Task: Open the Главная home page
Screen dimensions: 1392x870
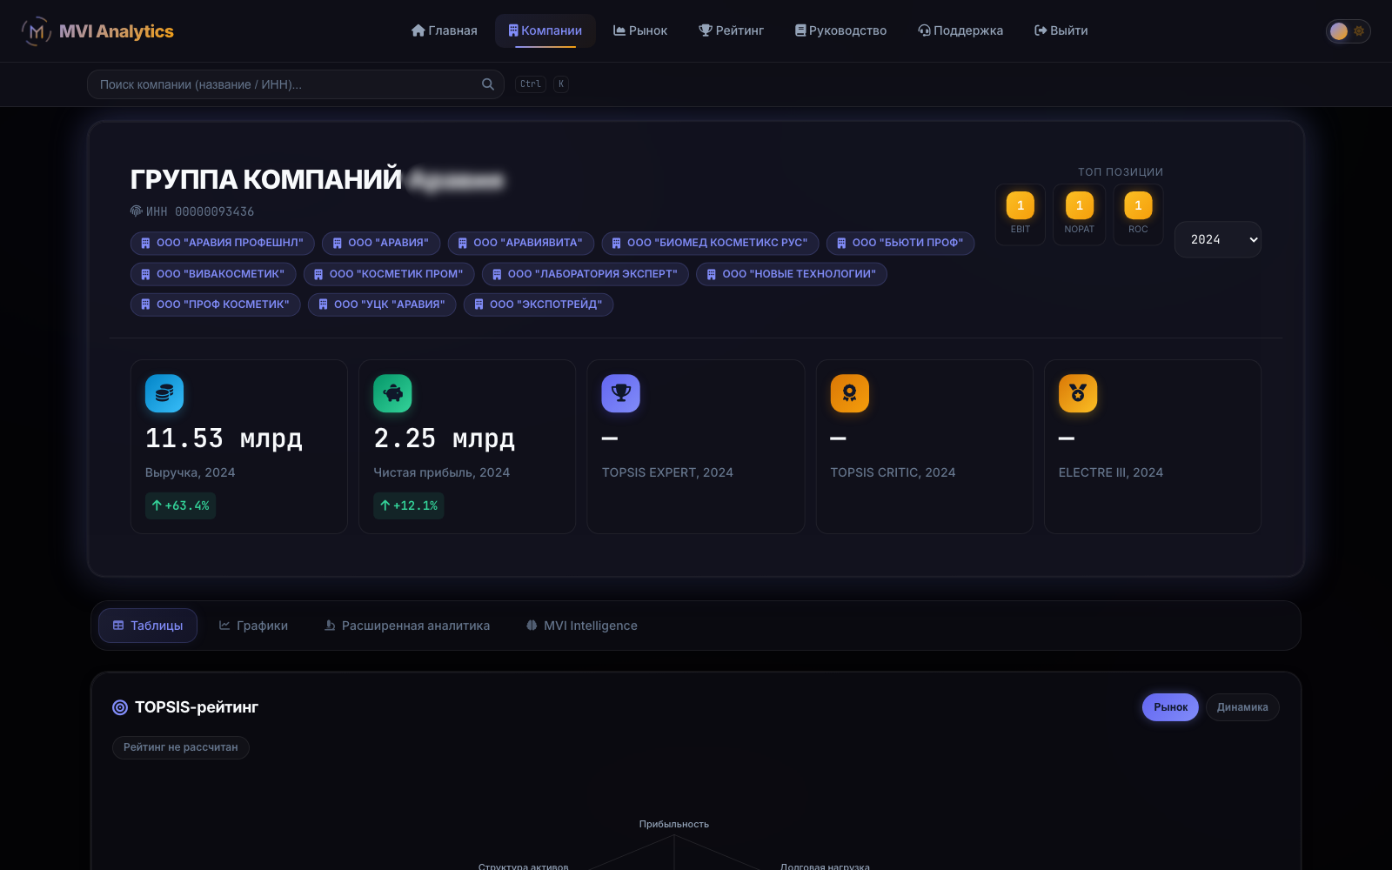Action: click(x=445, y=30)
